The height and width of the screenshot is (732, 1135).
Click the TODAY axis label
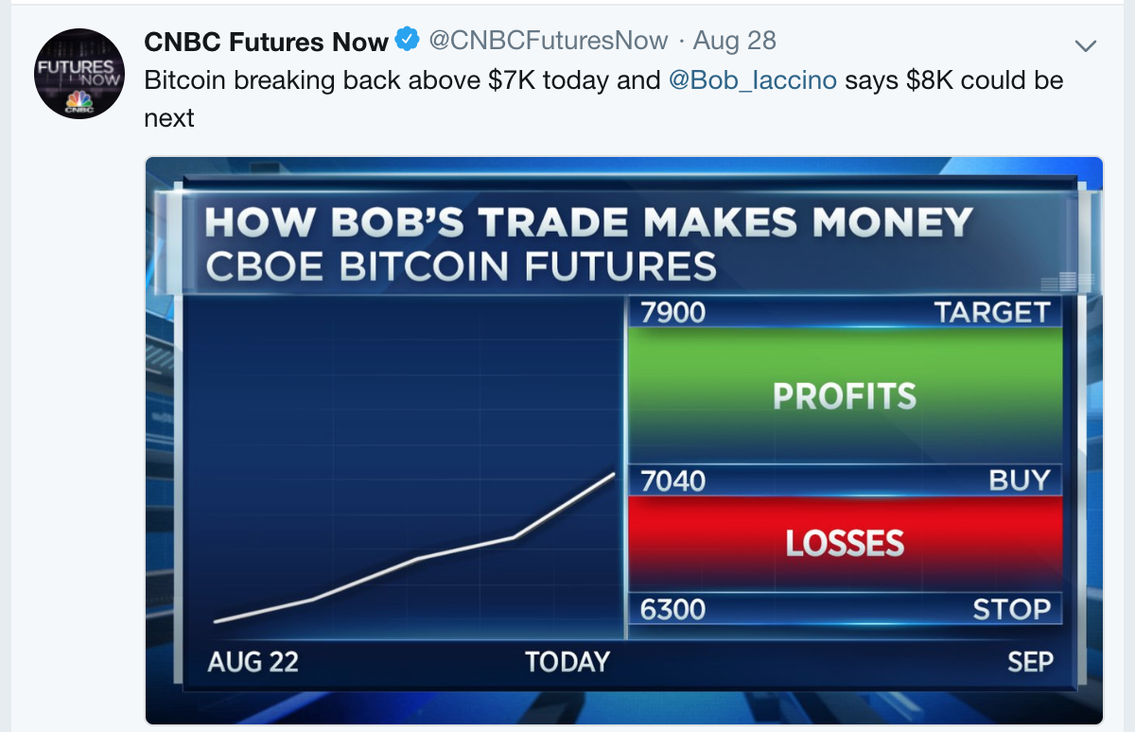(567, 661)
